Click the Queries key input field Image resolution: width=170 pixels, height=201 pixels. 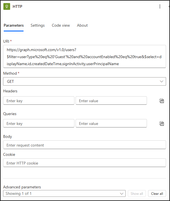(39, 124)
